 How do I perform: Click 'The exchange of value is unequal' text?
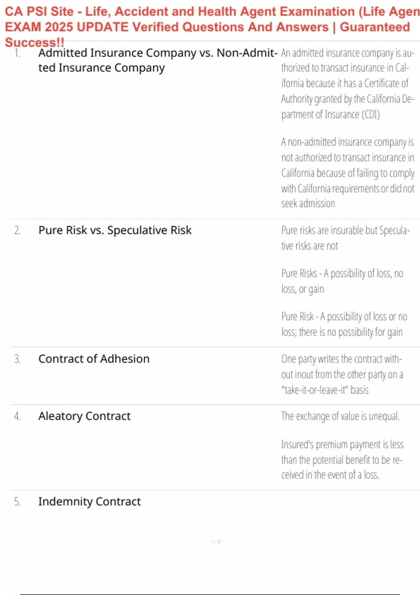coord(340,416)
